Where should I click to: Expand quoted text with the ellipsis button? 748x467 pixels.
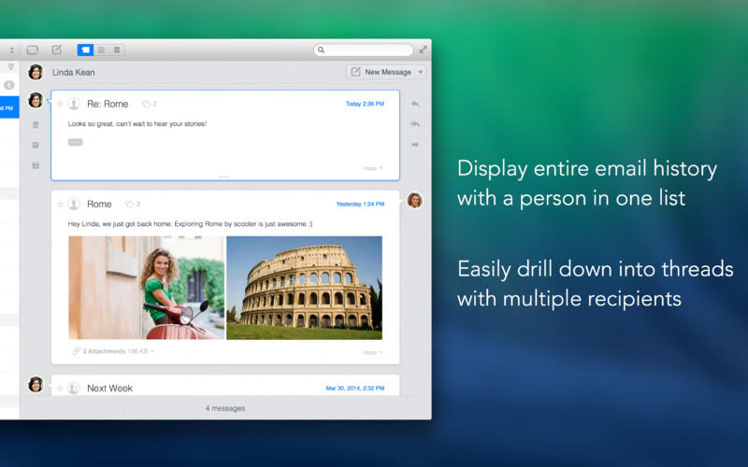click(76, 142)
